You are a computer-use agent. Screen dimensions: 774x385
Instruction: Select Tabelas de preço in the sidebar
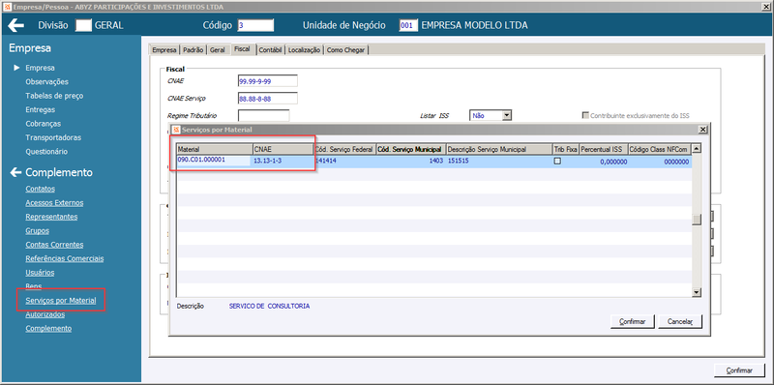[x=54, y=96]
